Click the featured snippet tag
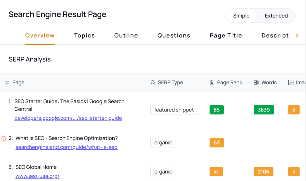The image size is (306, 181). coord(174,110)
